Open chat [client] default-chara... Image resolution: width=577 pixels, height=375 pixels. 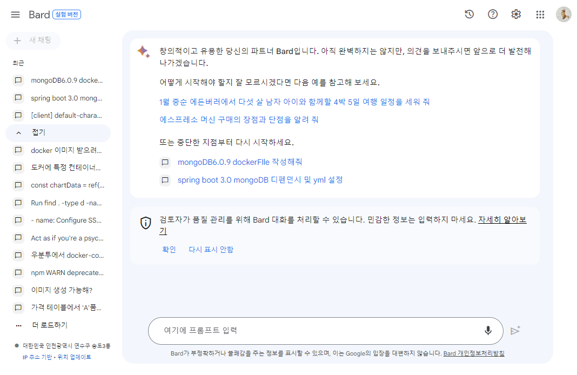(x=58, y=115)
